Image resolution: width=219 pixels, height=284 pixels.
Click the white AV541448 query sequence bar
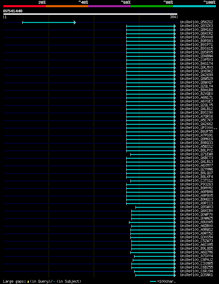point(90,14)
